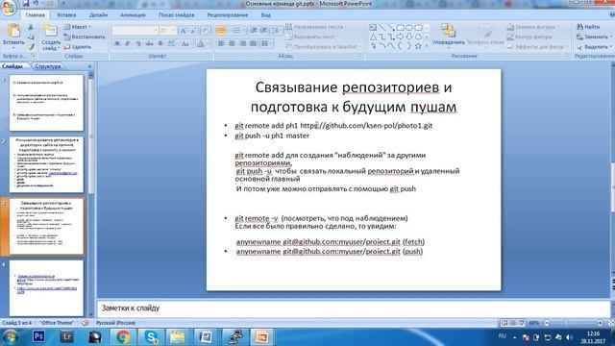Select the left brace shape in gallery
Screen dimensions: 615x346
(x=400, y=46)
